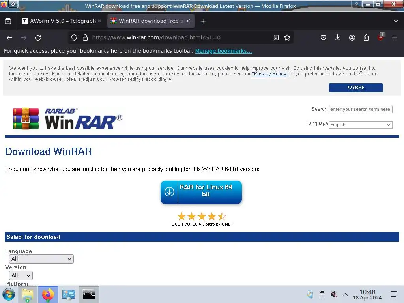Click the clock showing 10:48

coord(367,294)
